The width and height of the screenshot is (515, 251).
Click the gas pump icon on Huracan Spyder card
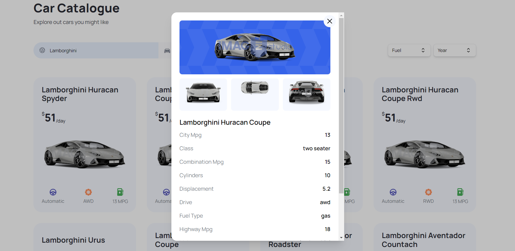click(120, 192)
